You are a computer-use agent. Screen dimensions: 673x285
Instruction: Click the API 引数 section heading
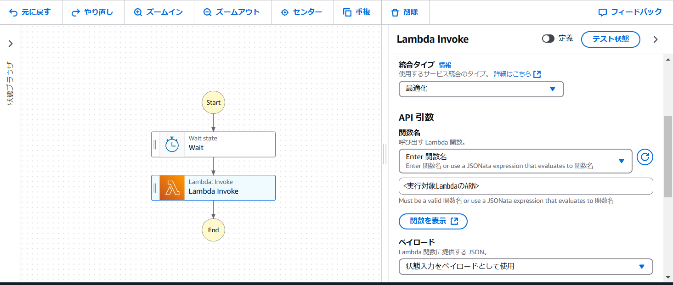(416, 117)
